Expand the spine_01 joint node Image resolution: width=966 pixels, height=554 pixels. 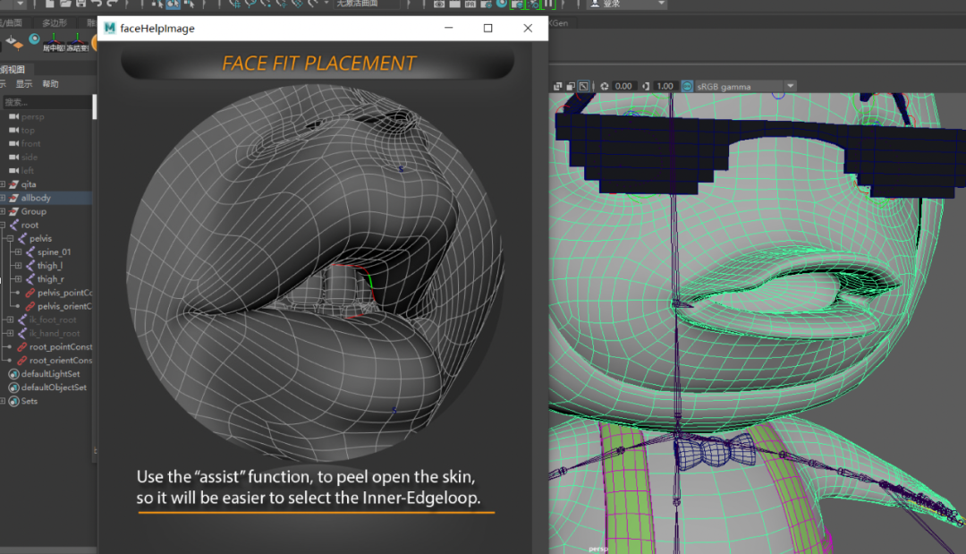point(18,252)
